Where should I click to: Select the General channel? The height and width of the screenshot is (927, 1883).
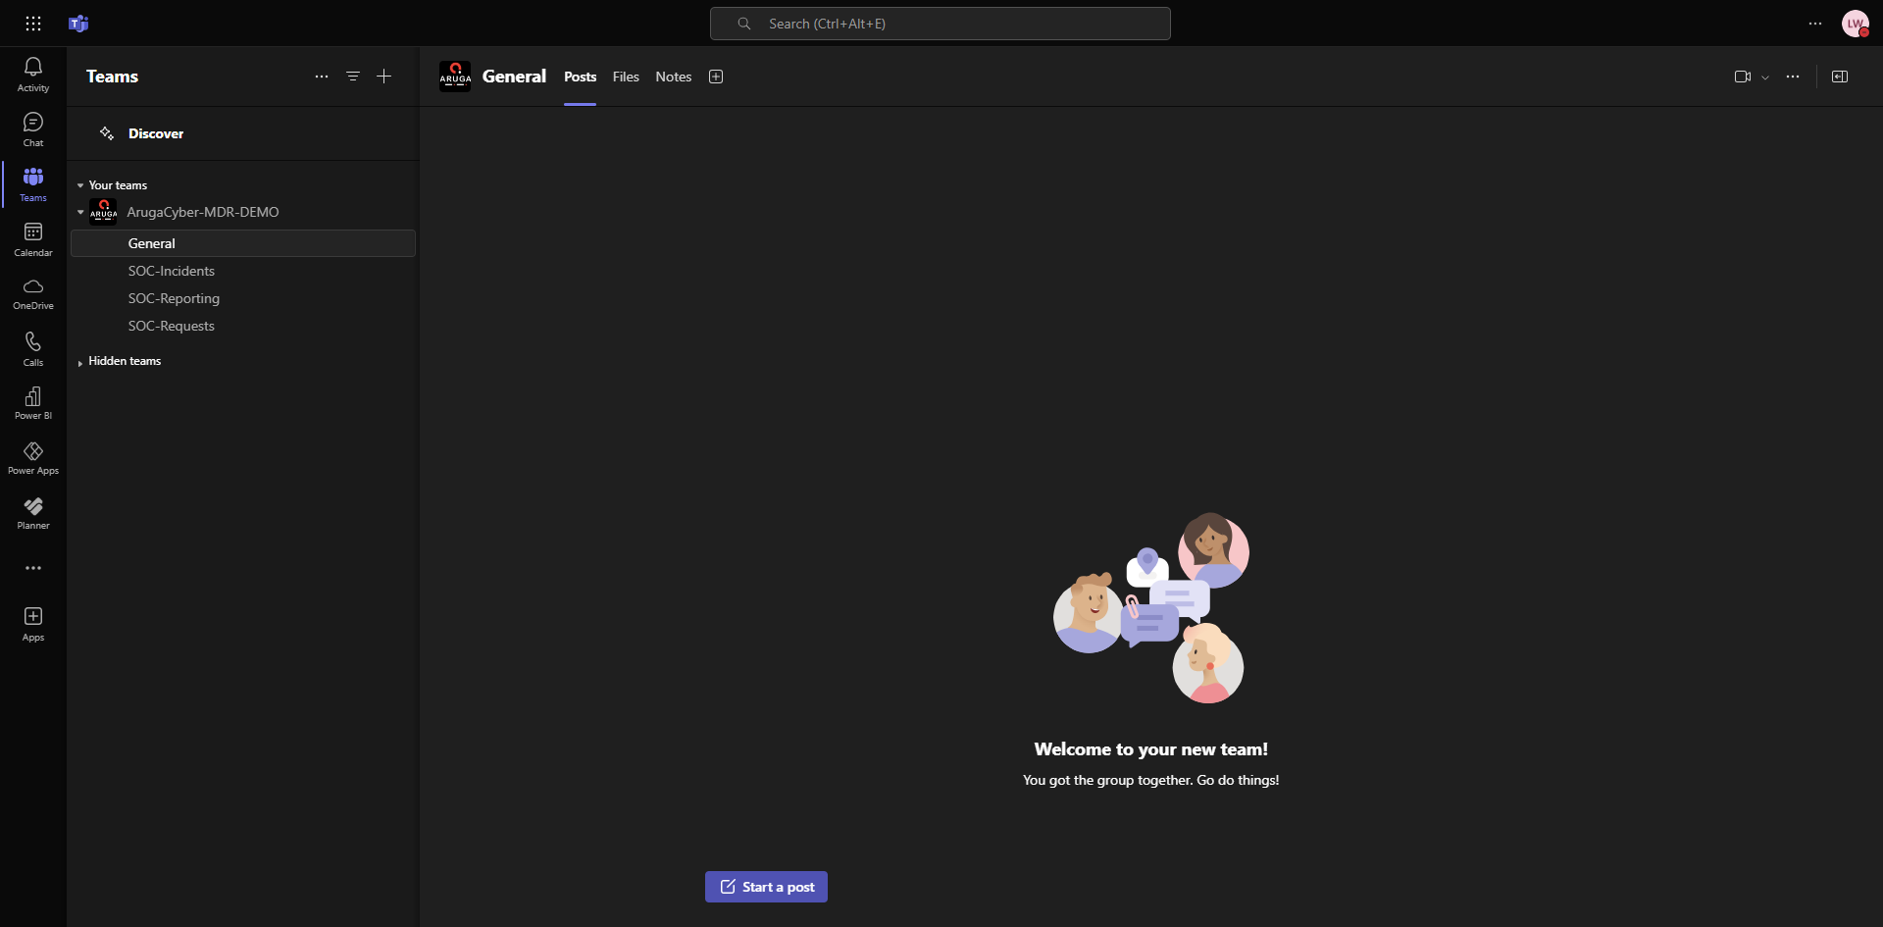243,243
